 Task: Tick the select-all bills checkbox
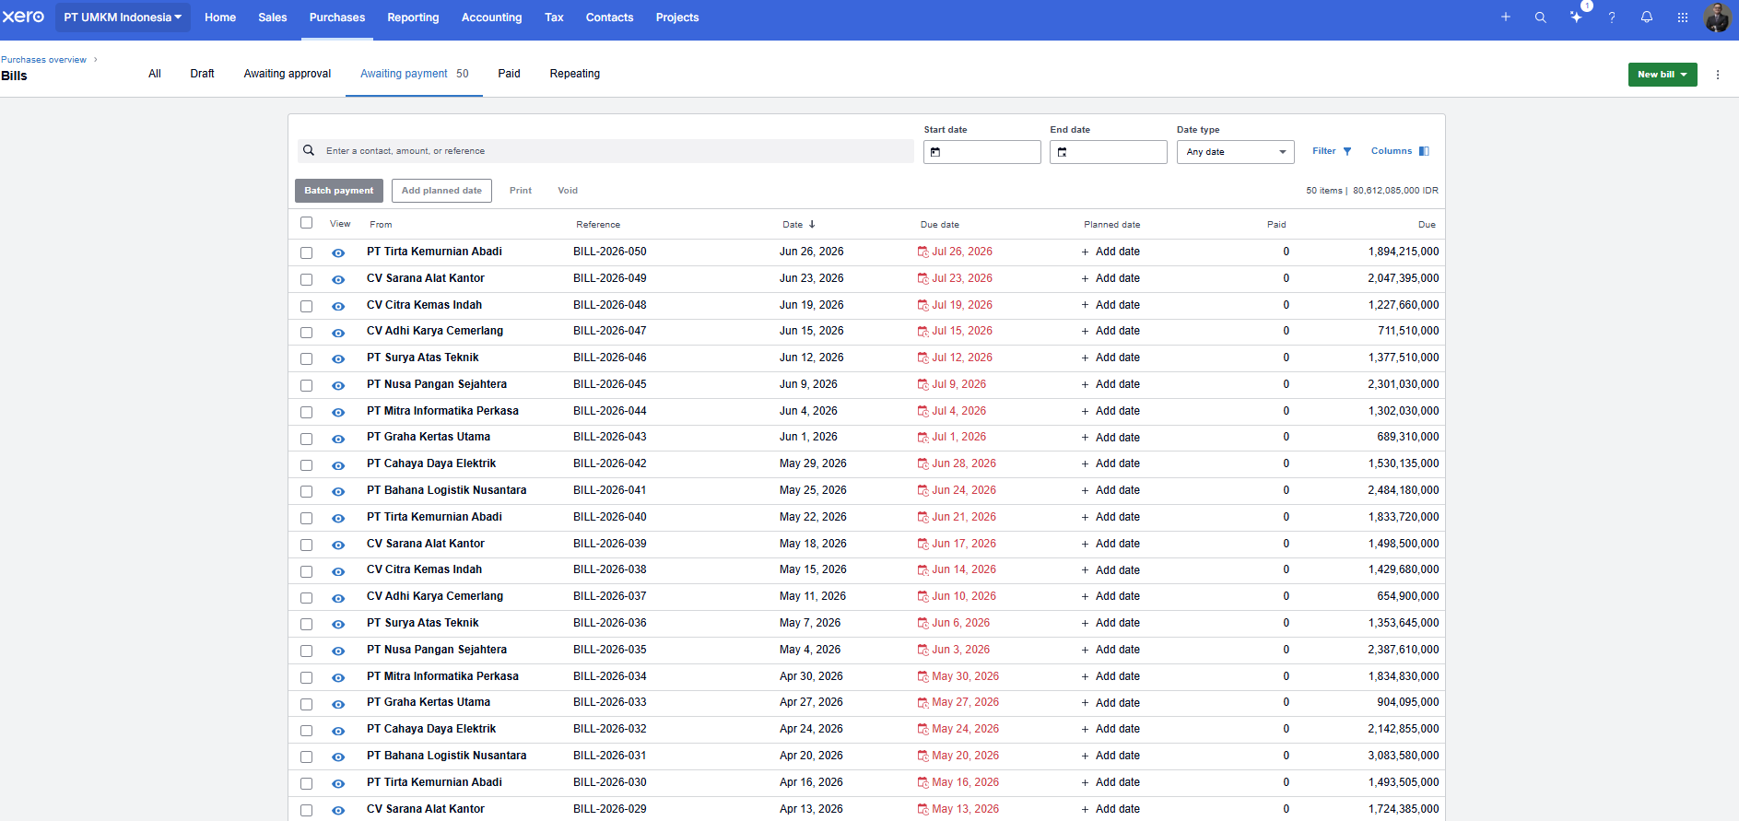point(306,223)
